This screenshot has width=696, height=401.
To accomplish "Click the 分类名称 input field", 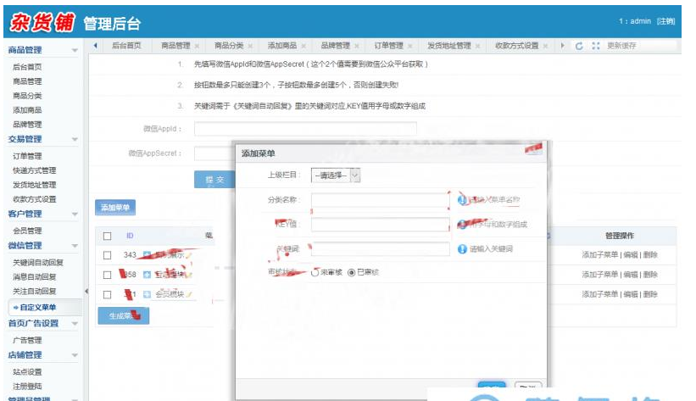I will pyautogui.click(x=379, y=201).
